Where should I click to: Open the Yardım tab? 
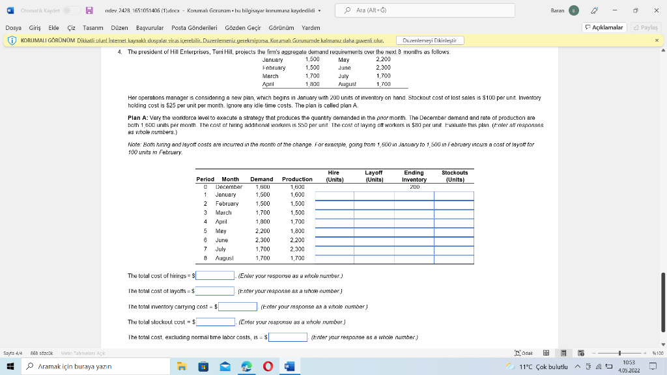point(311,27)
